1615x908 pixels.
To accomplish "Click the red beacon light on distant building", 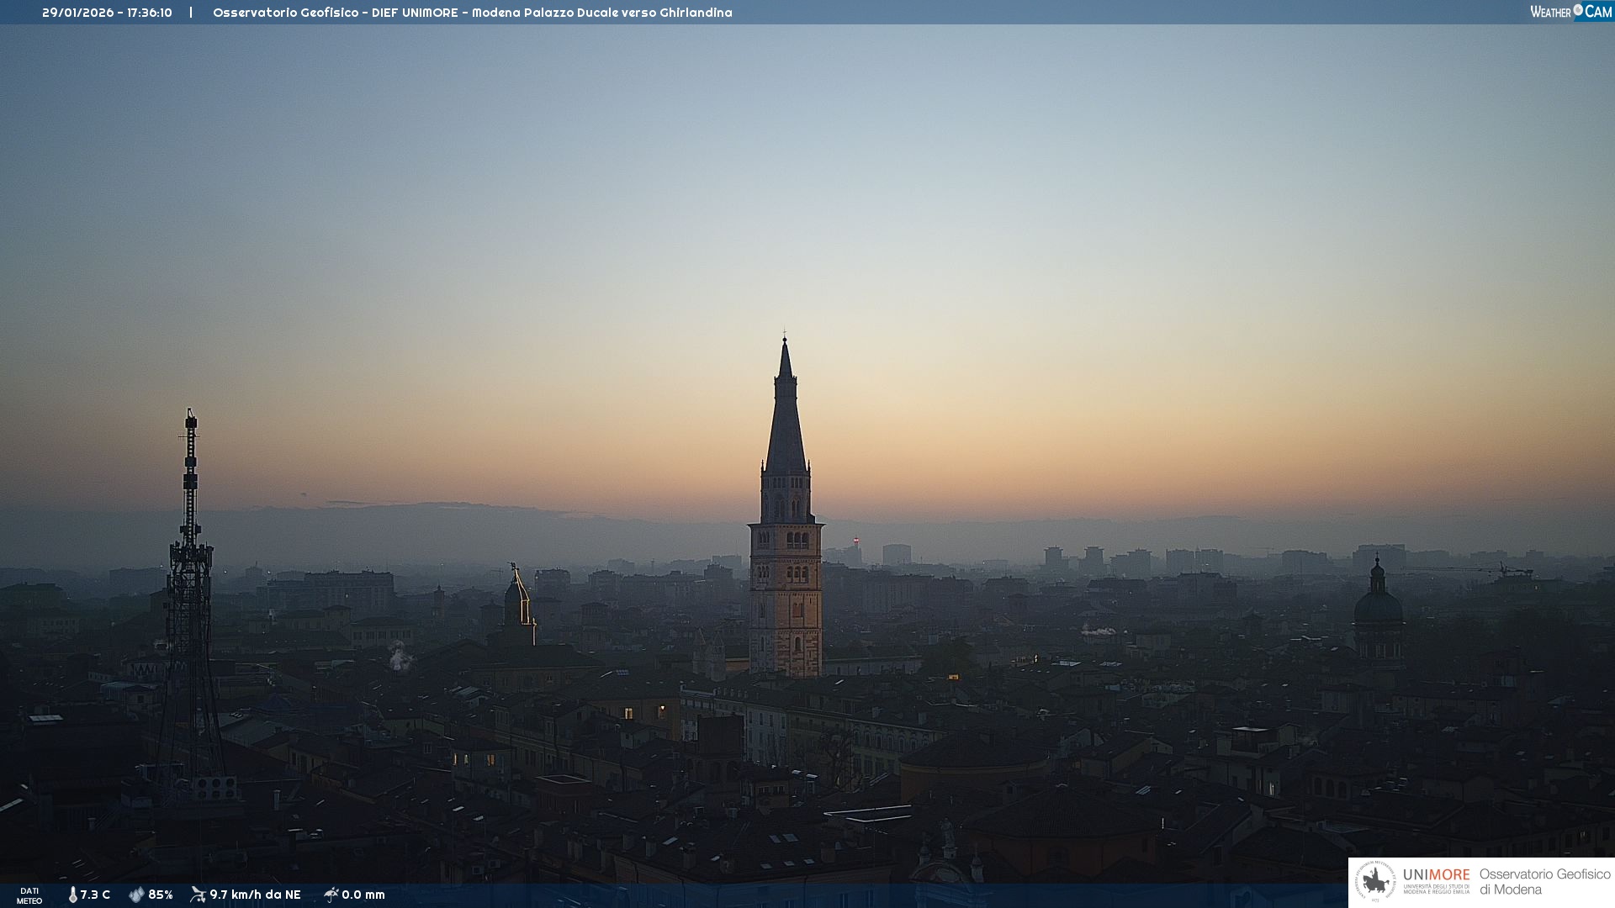I will 856,541.
